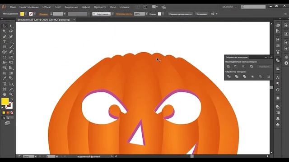
Task: Select the Mesh tool
Action: click(x=5, y=73)
